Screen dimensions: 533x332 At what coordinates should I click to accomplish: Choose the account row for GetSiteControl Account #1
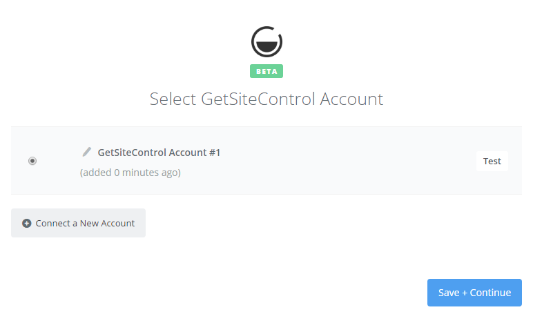266,161
